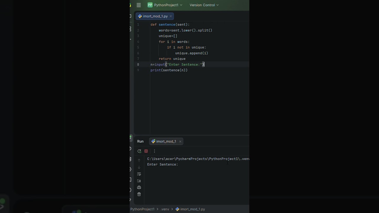Select the imort_mod_1.py editor tab
379x213 pixels.
click(155, 16)
